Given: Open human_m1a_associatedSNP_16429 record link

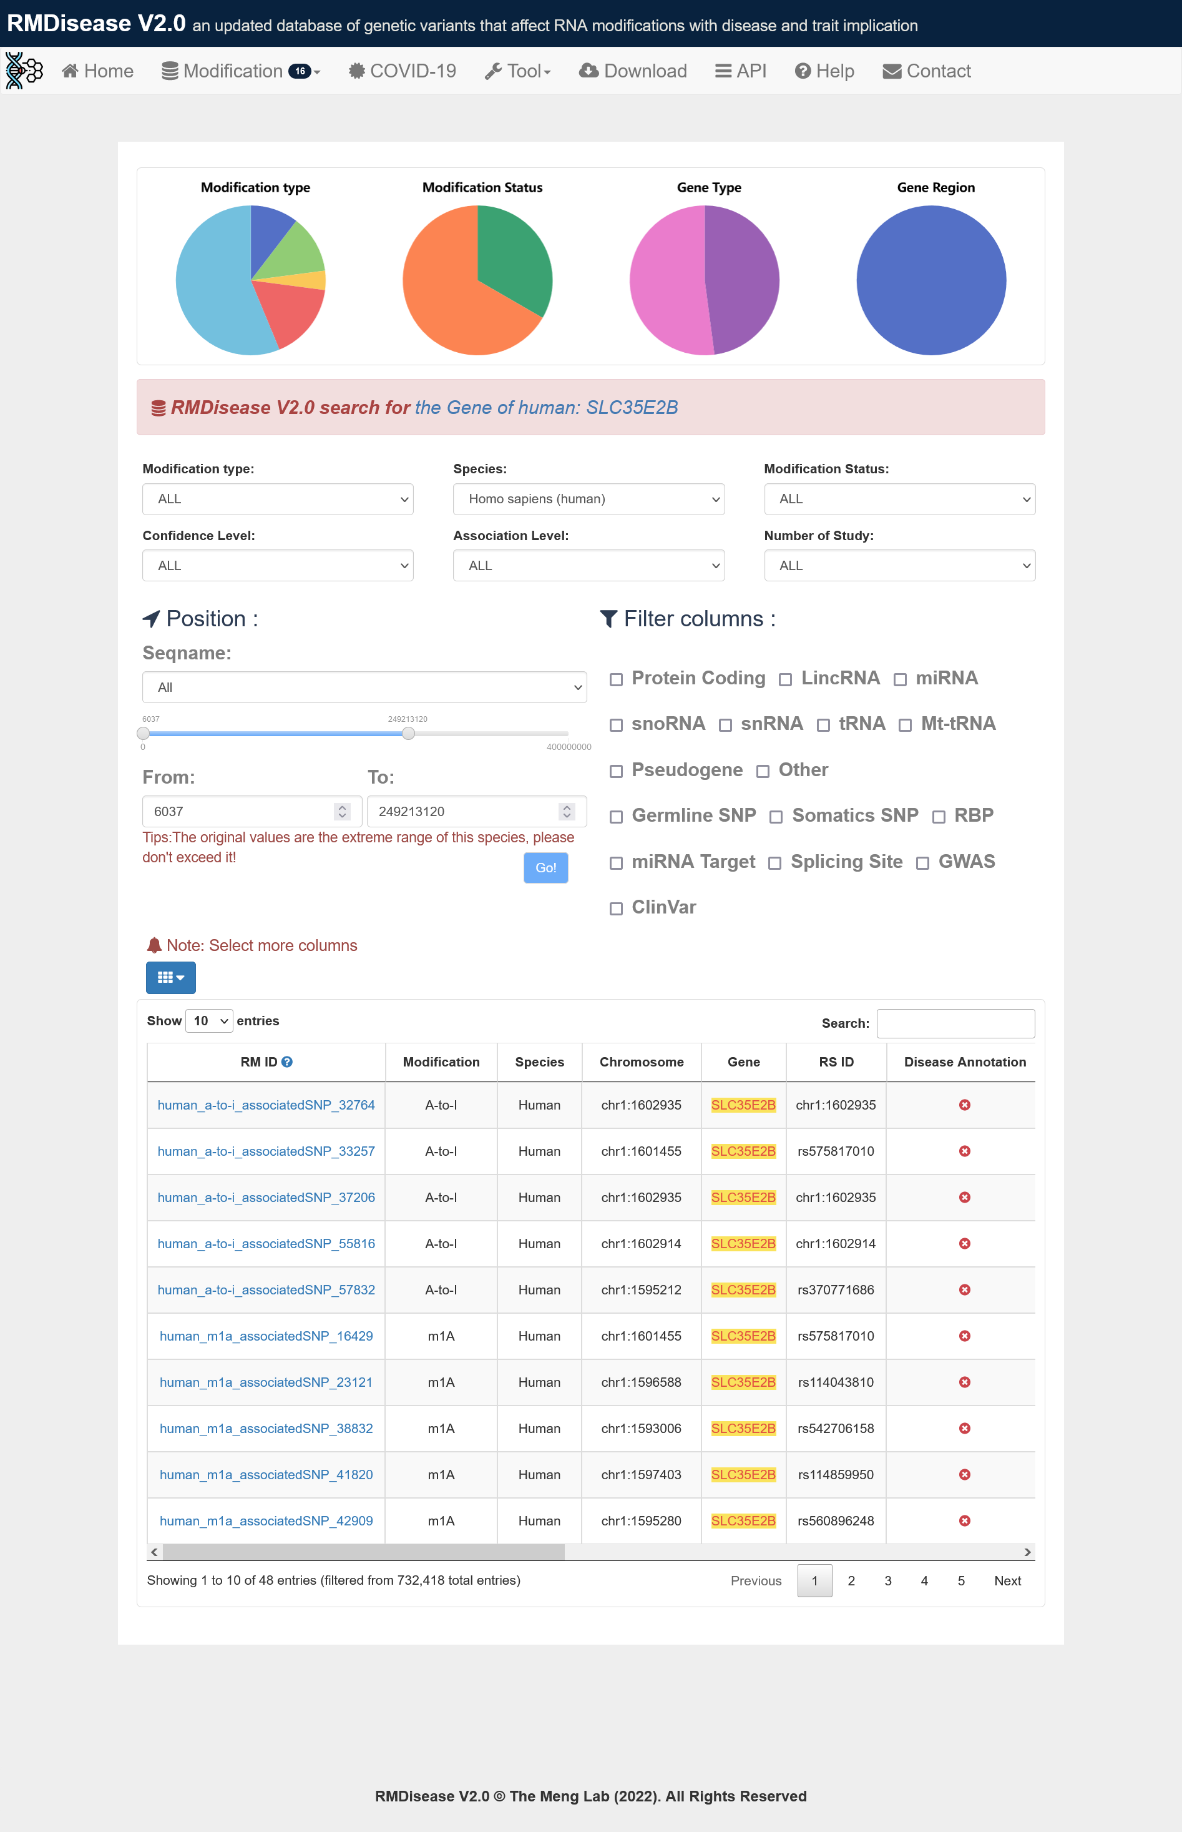Looking at the screenshot, I should (x=266, y=1336).
